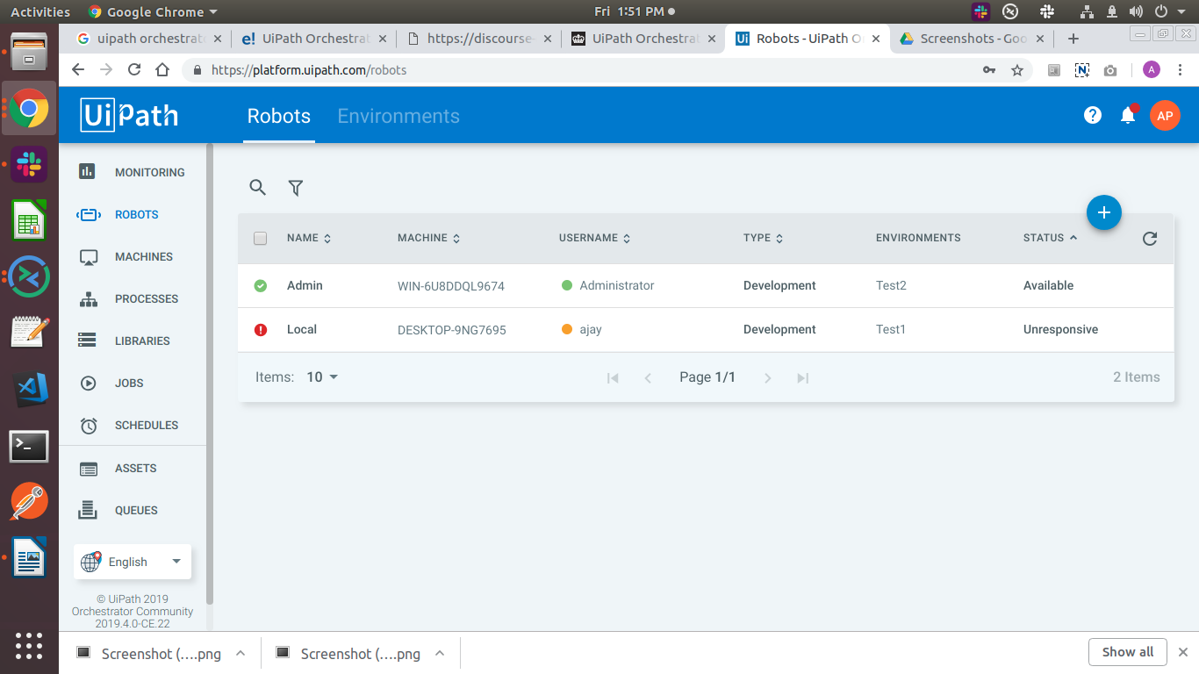The image size is (1199, 674).
Task: Go to the previous page
Action: click(648, 377)
